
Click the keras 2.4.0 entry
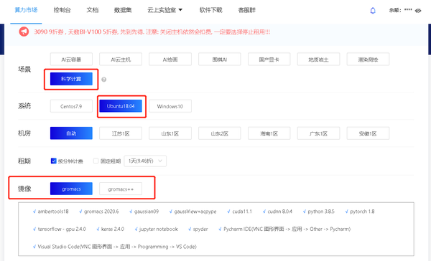pyautogui.click(x=111, y=229)
